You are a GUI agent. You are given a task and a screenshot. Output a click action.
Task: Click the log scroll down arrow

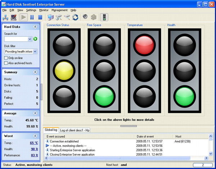pyautogui.click(x=211, y=154)
